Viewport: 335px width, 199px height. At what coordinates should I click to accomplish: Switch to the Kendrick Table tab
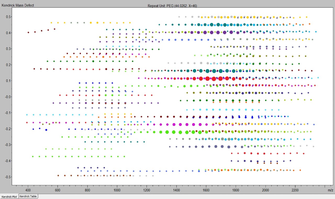tap(28, 196)
